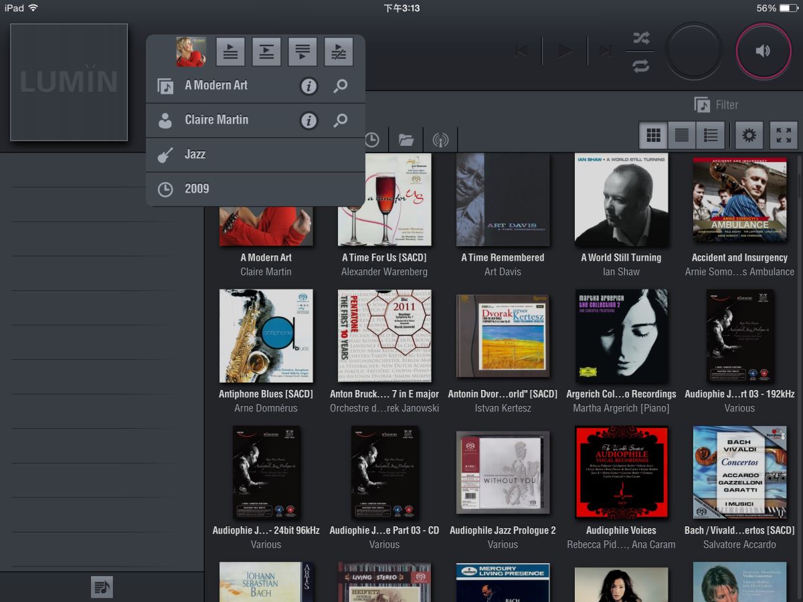Open the info for Claire Martin

point(308,120)
